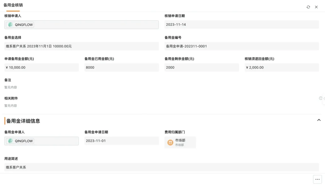Click the refresh icon in the header
The image size is (325, 185).
pyautogui.click(x=308, y=7)
